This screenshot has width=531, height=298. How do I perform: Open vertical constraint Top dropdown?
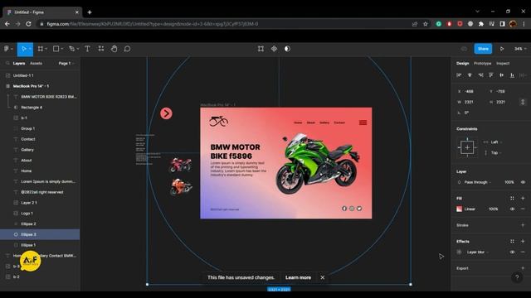(x=496, y=153)
